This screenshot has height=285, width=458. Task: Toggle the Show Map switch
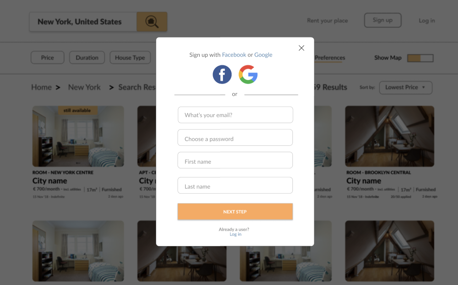click(420, 58)
